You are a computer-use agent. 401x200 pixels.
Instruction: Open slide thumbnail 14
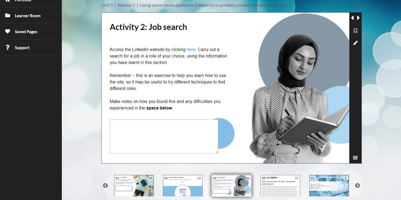134,186
